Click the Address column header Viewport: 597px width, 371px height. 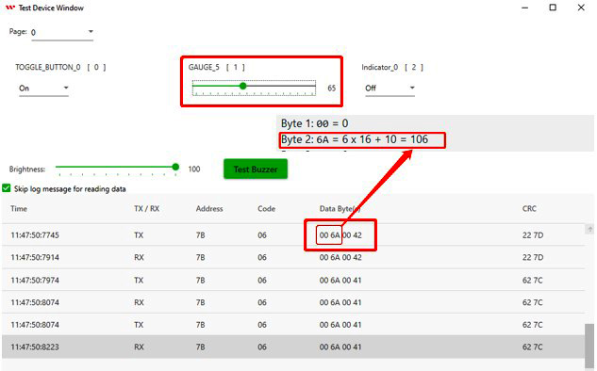click(209, 209)
